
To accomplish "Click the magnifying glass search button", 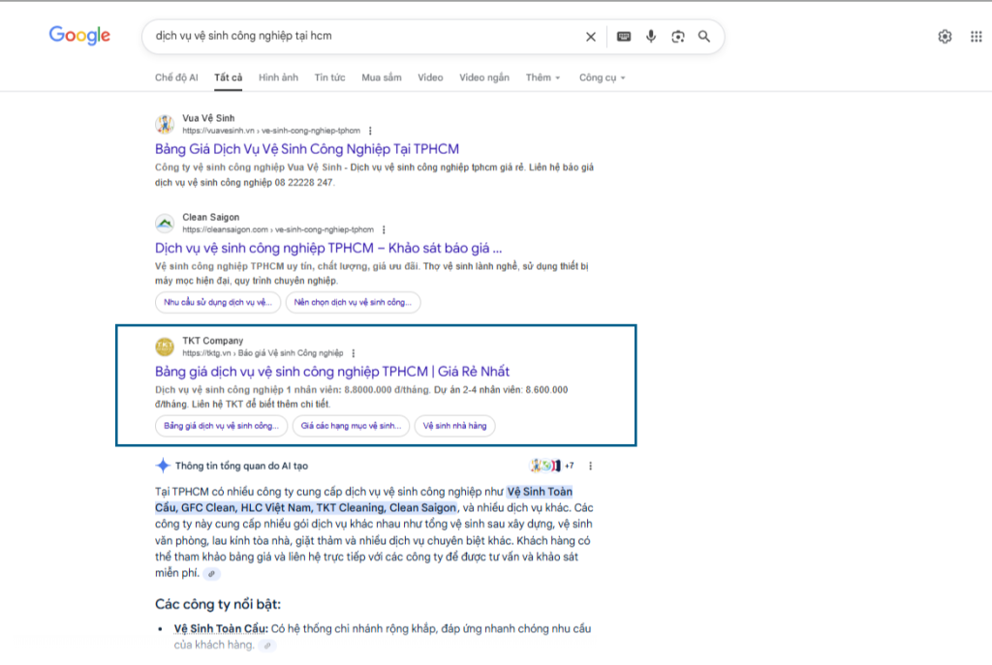I will tap(704, 37).
